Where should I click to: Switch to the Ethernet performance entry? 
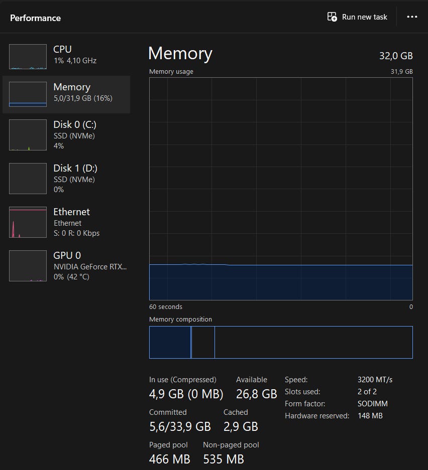tap(71, 212)
